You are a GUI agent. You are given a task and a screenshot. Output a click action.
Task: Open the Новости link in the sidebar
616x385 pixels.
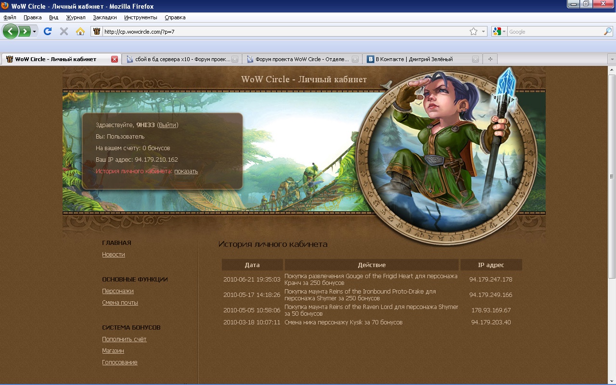[114, 255]
